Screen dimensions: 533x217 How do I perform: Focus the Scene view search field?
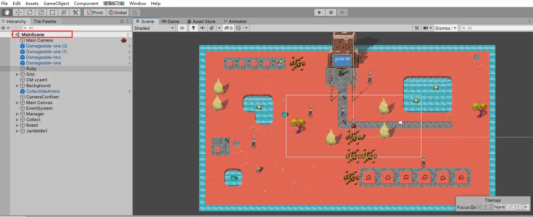(496, 28)
